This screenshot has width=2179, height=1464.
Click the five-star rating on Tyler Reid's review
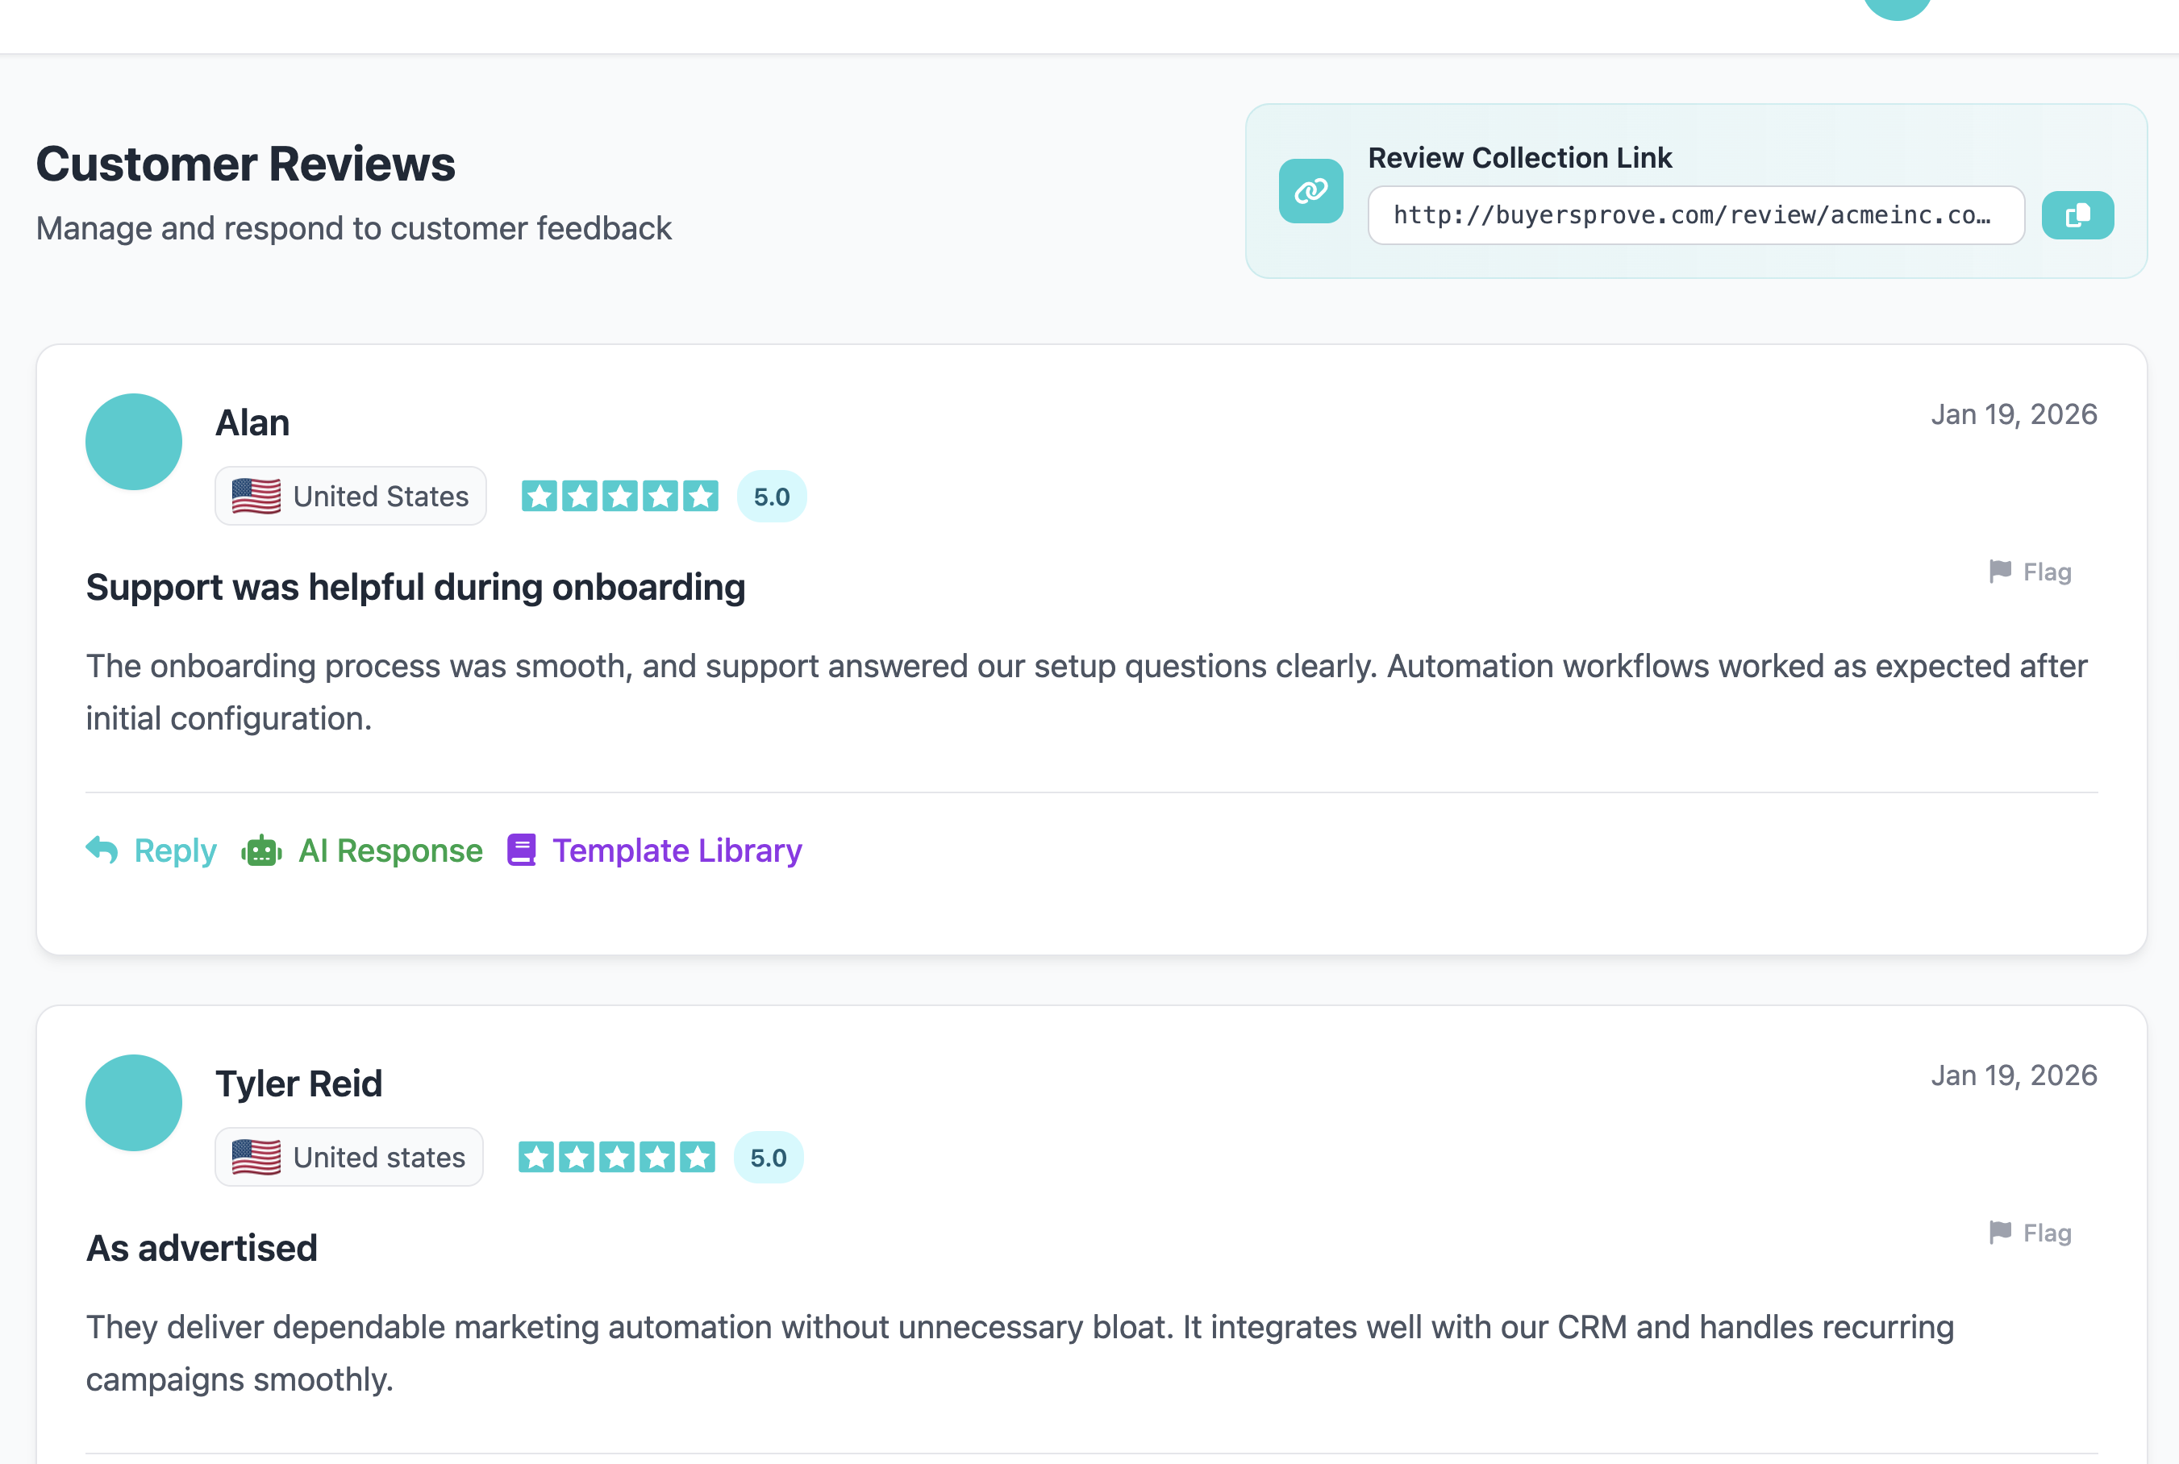[x=616, y=1157]
